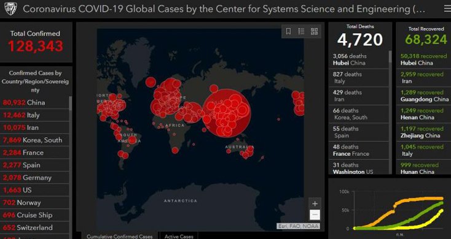Switch to Active Cases tab
The image size is (451, 239).
pyautogui.click(x=179, y=236)
